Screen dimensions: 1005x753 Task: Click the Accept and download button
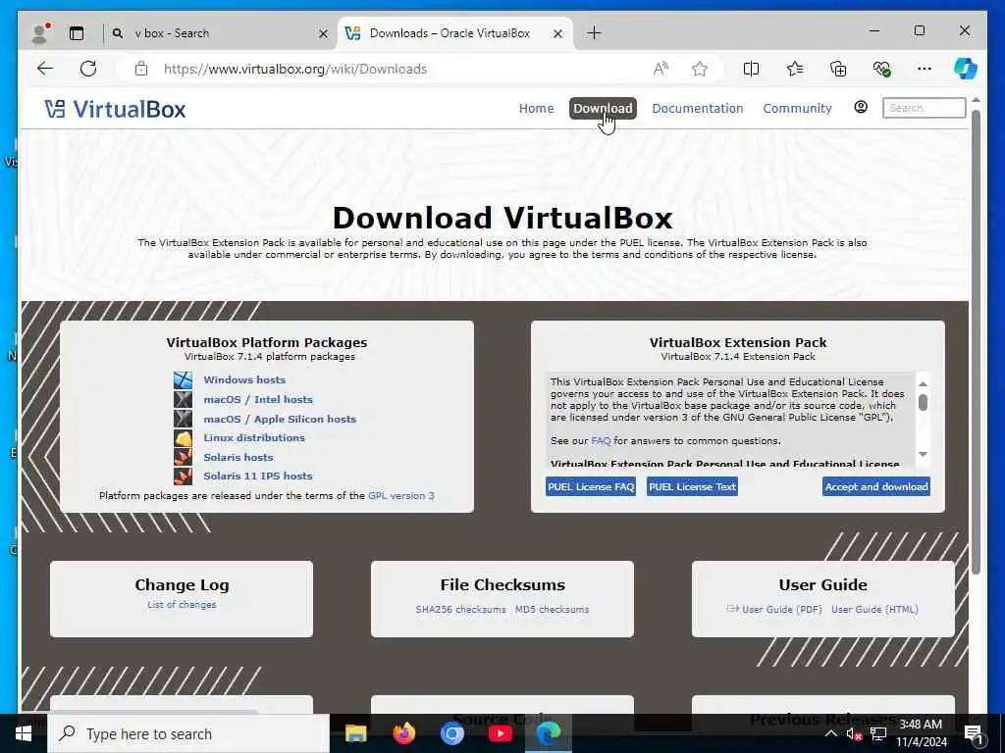click(876, 486)
